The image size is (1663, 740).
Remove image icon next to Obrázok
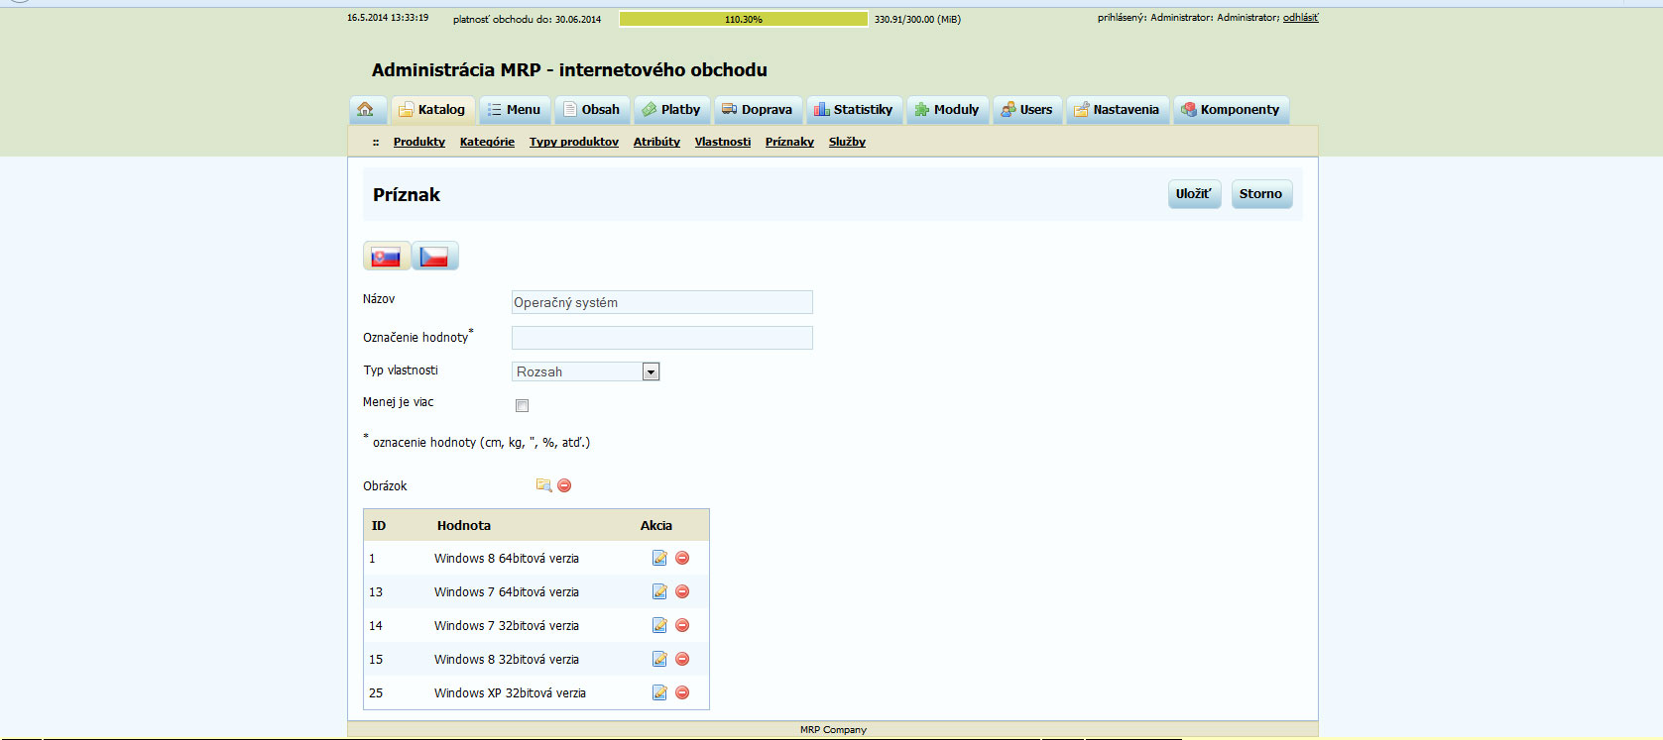point(564,485)
